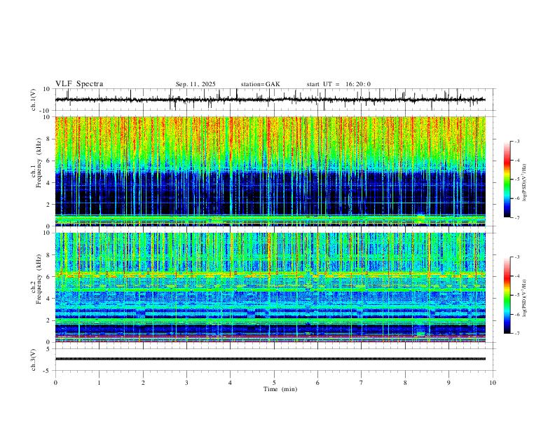Click time axis tick label '5'
Screen dimensions: 555x429
[x=274, y=383]
